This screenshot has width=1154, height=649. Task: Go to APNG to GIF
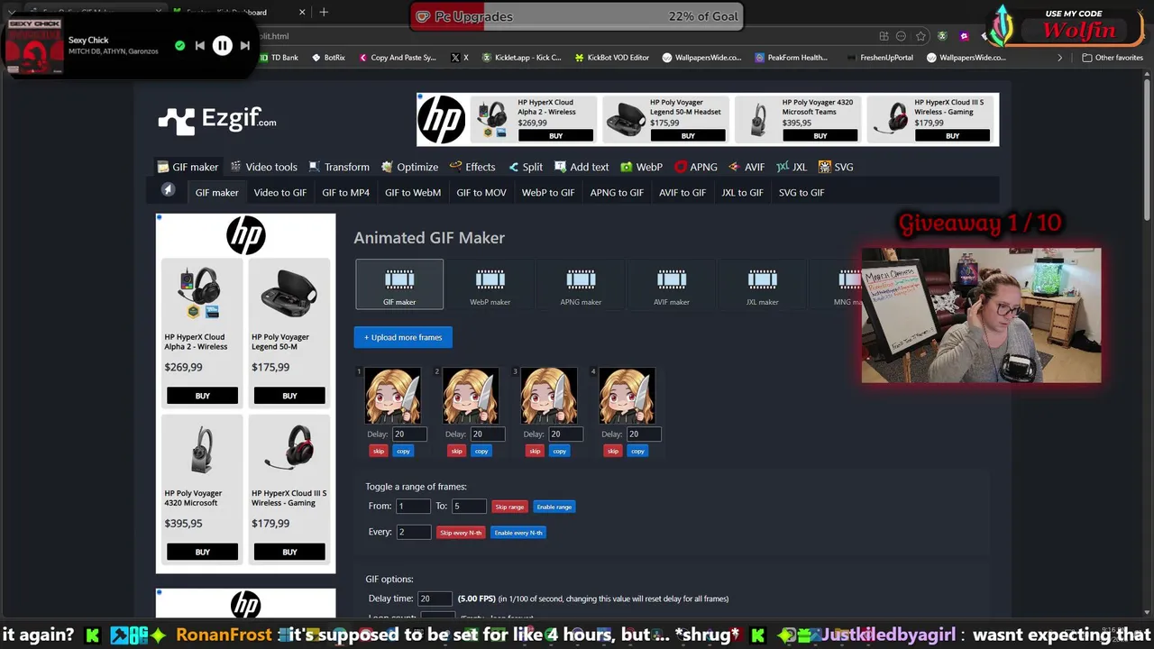617,192
